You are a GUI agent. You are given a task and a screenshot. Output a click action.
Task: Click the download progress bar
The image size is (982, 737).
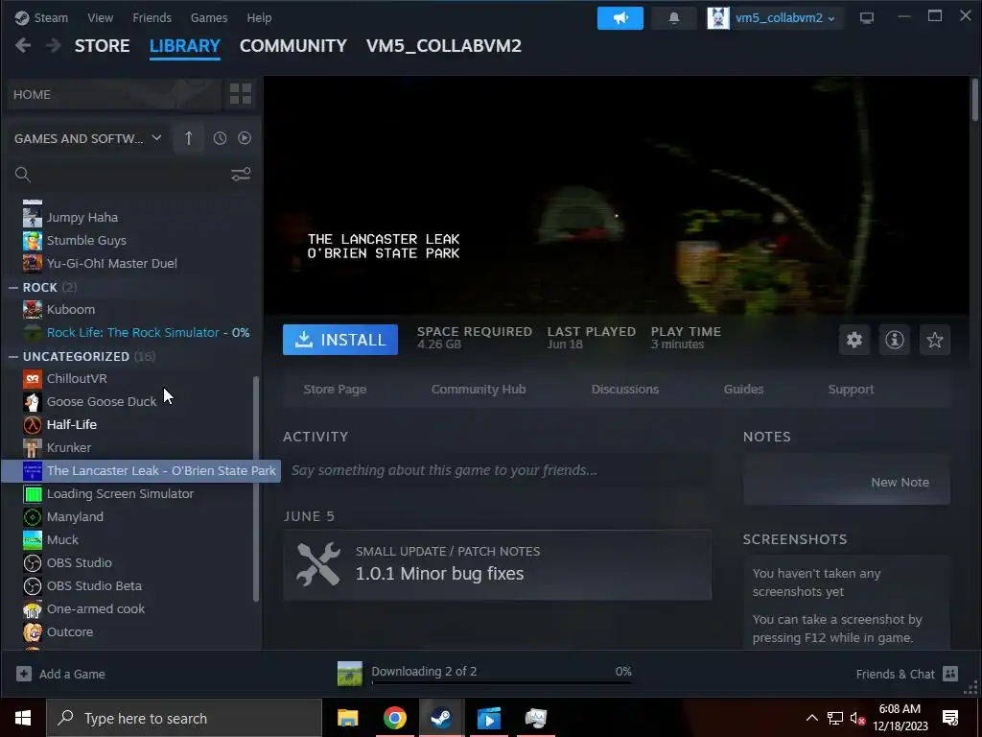[x=502, y=682]
